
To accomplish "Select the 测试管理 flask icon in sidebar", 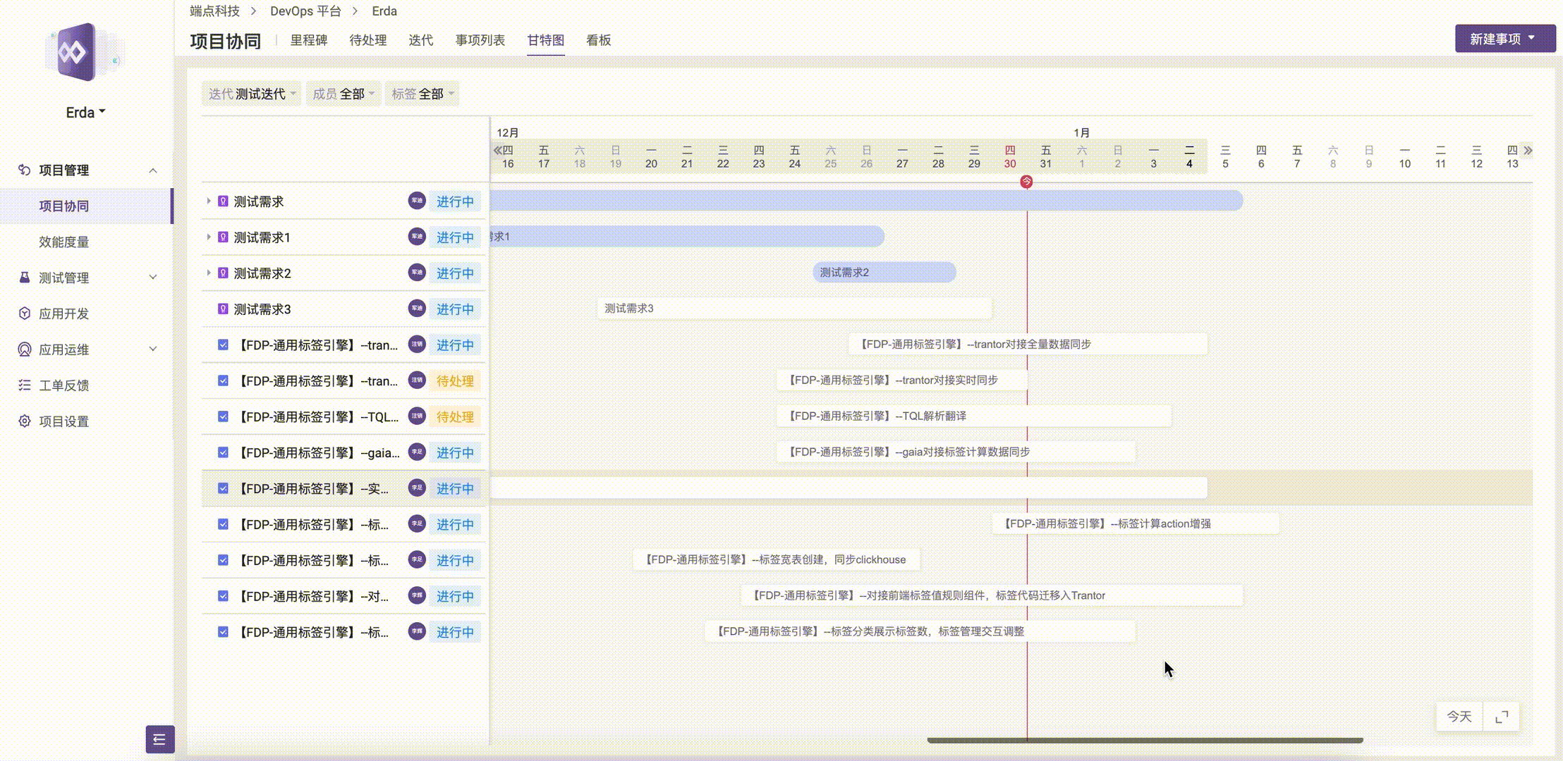I will click(x=23, y=278).
